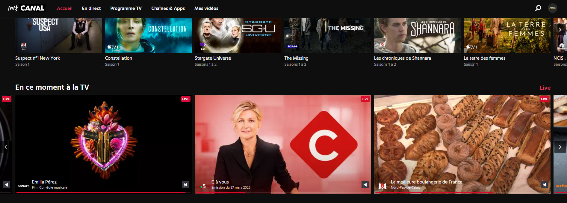Open the En direct menu
This screenshot has width=567, height=203.
[91, 8]
